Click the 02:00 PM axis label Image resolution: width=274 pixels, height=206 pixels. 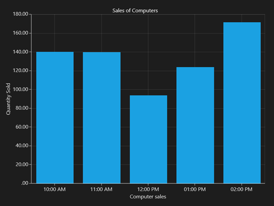242,189
